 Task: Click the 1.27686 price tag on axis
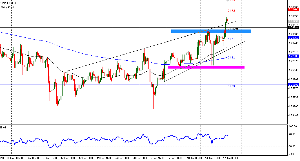294,56
